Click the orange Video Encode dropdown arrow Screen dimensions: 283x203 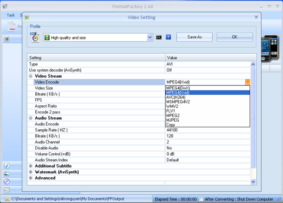(x=248, y=82)
